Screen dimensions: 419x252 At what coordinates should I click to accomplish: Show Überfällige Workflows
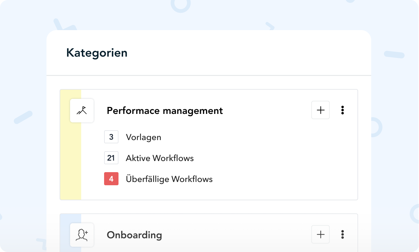click(x=169, y=179)
